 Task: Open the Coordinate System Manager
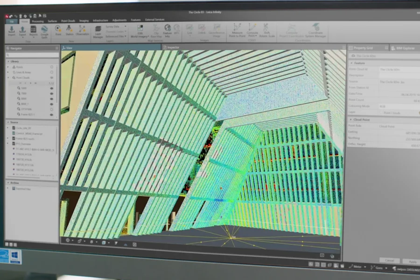click(315, 30)
